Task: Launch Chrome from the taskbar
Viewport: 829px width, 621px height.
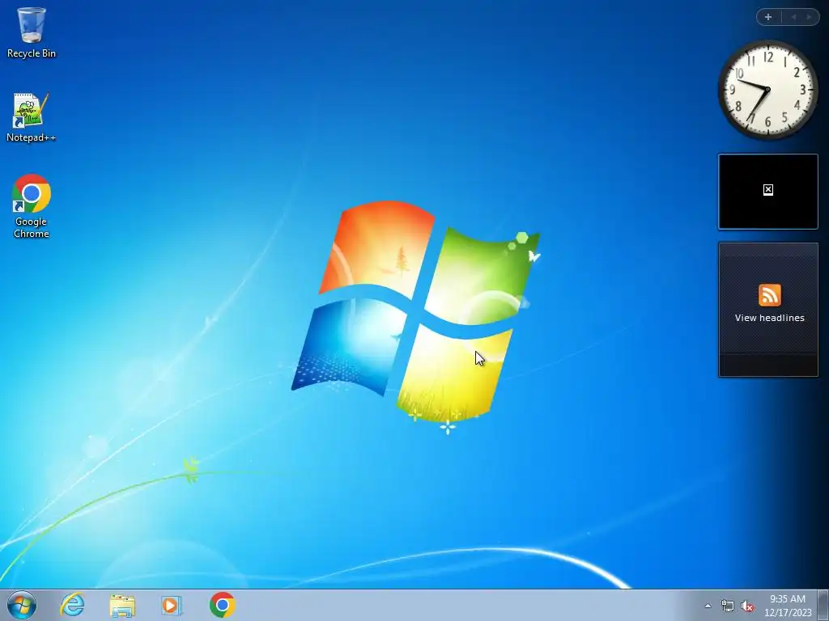Action: pos(222,605)
